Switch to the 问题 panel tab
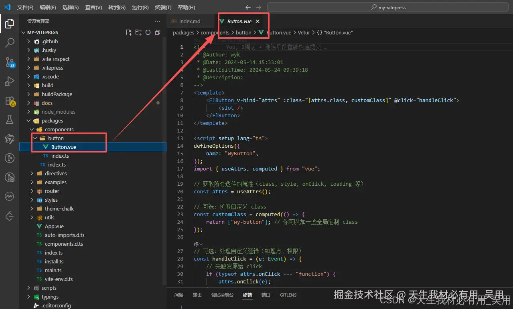This screenshot has width=513, height=309. coord(179,295)
